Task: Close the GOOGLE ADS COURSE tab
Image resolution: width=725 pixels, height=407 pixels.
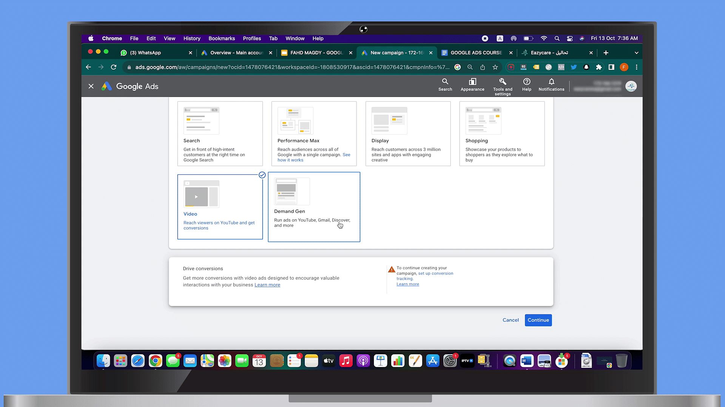Action: (511, 53)
